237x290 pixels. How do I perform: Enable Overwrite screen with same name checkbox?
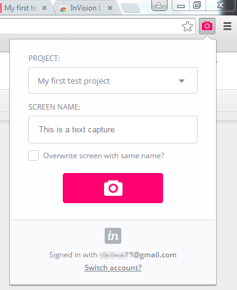click(33, 155)
